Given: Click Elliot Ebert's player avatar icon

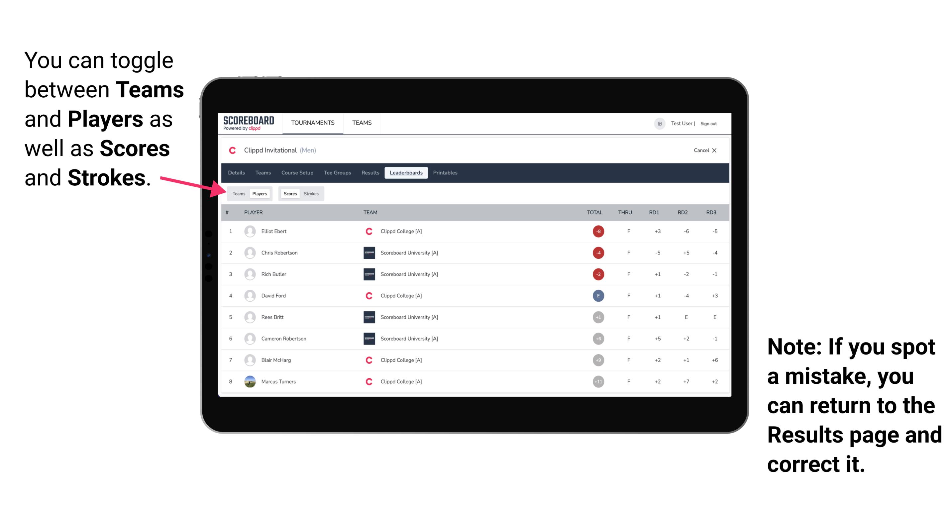Looking at the screenshot, I should tap(250, 232).
